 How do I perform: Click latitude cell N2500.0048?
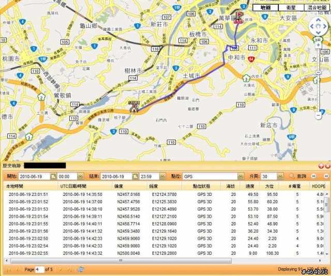point(129,253)
